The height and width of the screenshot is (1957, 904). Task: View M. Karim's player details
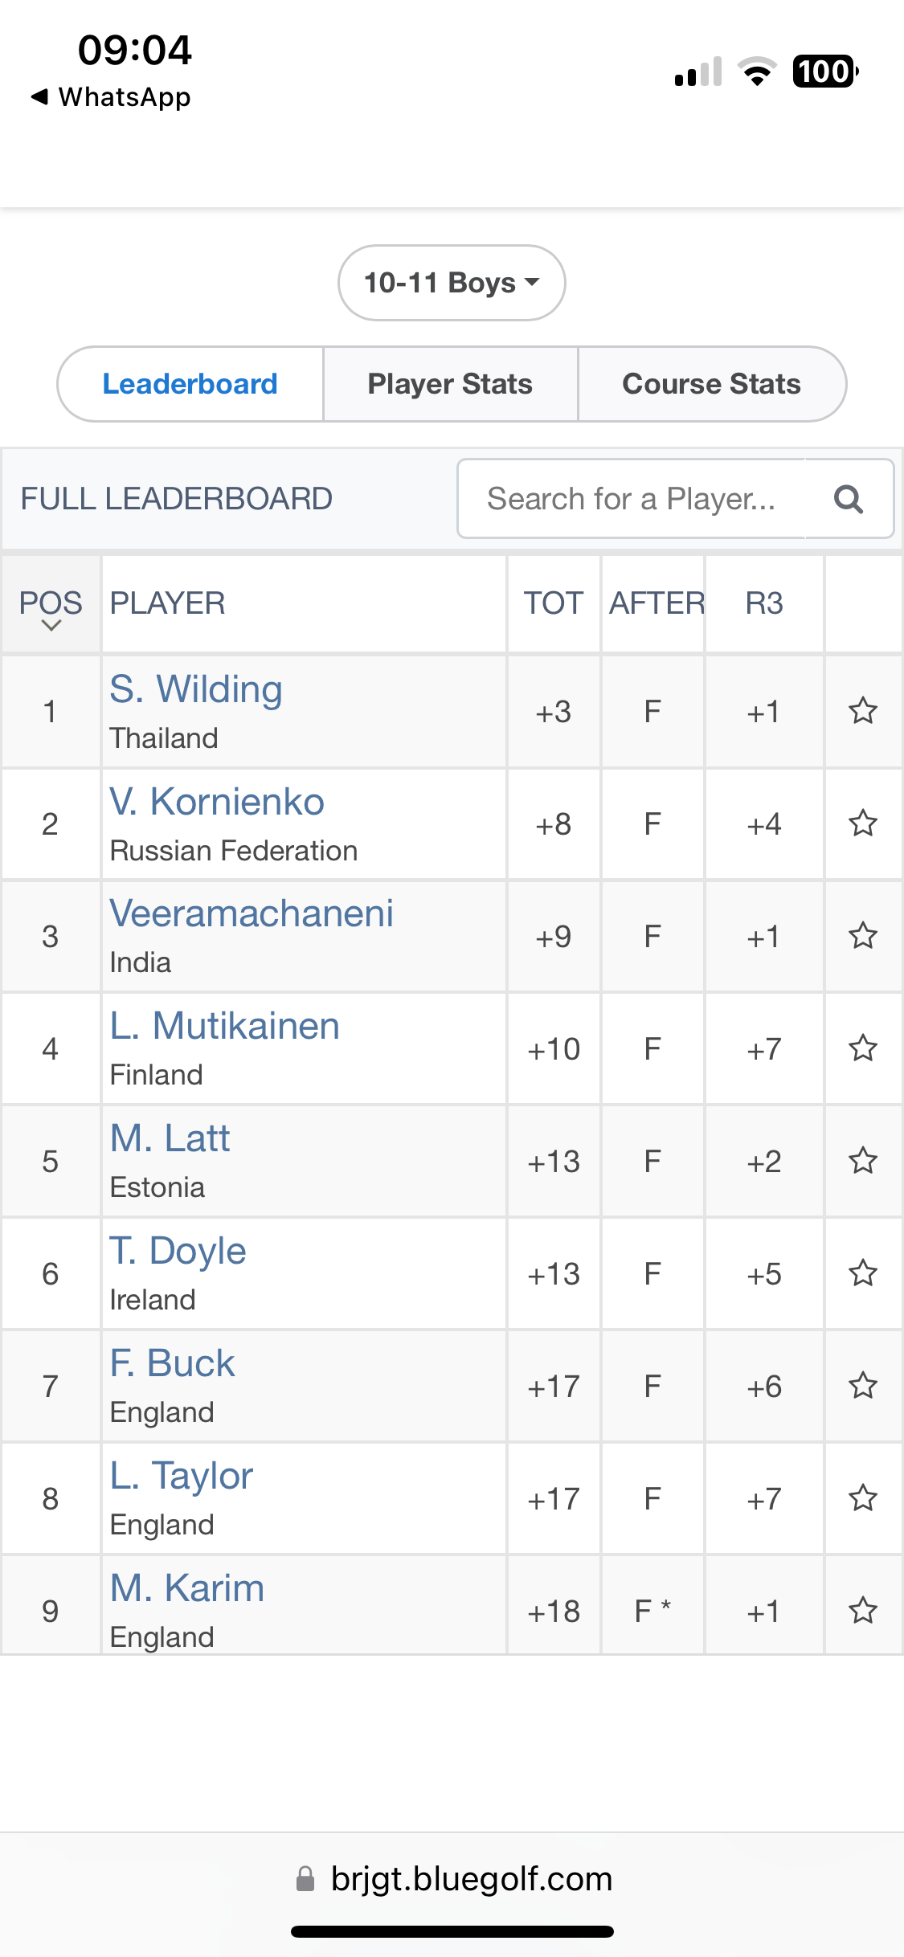tap(187, 1588)
